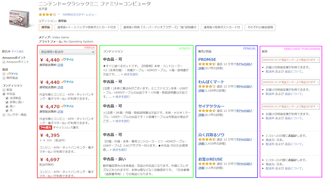Enable the 無料発送 checkbox
The width and height of the screenshot is (324, 179).
point(4,78)
